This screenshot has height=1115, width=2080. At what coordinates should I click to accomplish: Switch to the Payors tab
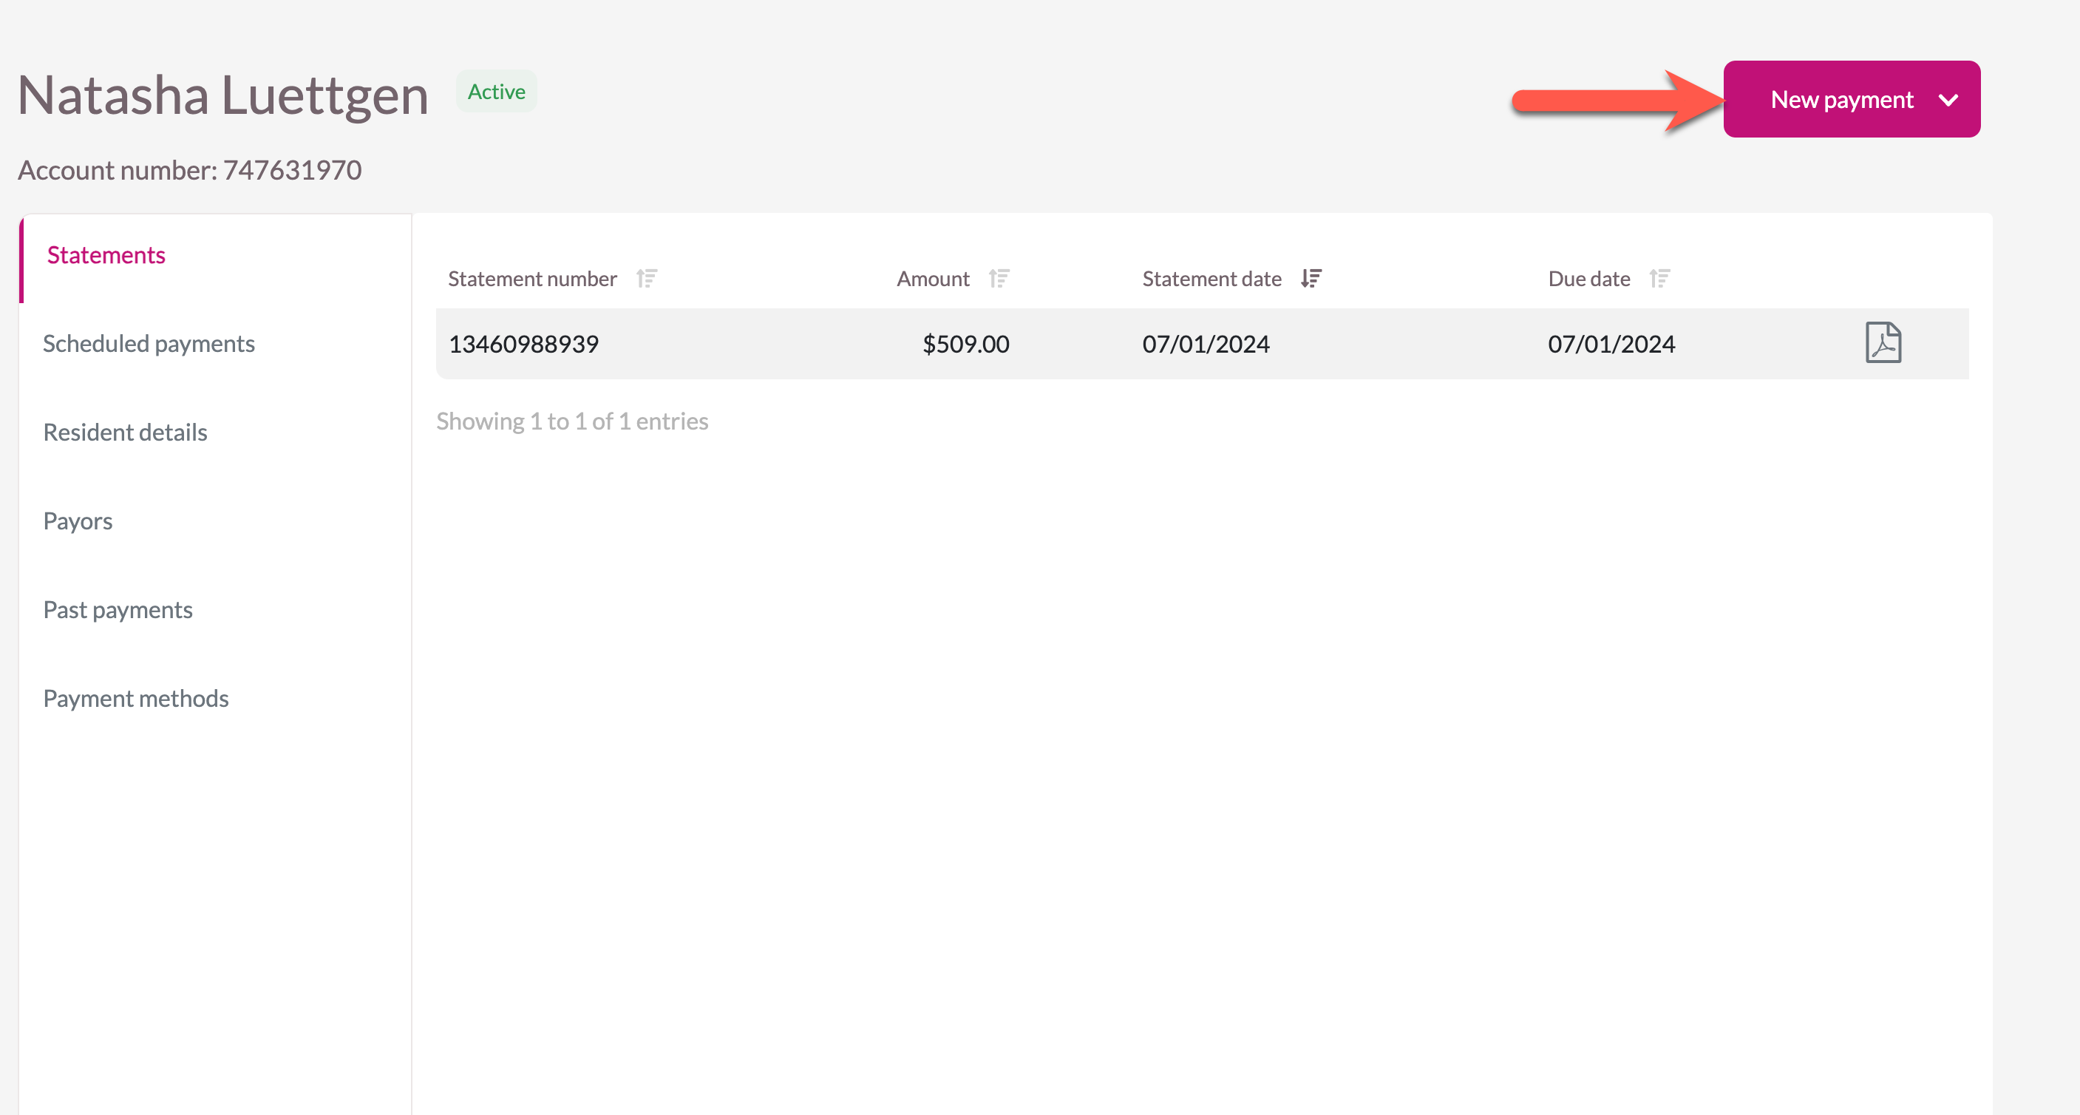click(78, 521)
